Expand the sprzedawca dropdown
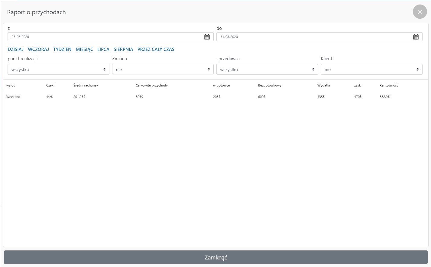The width and height of the screenshot is (431, 267). [x=267, y=69]
